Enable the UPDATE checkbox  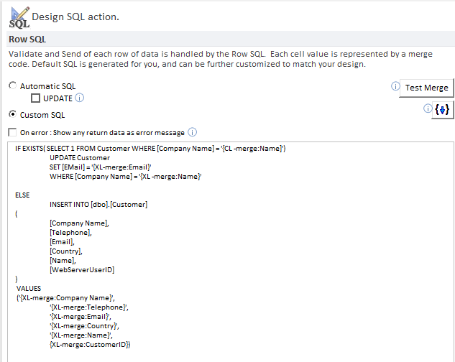35,98
